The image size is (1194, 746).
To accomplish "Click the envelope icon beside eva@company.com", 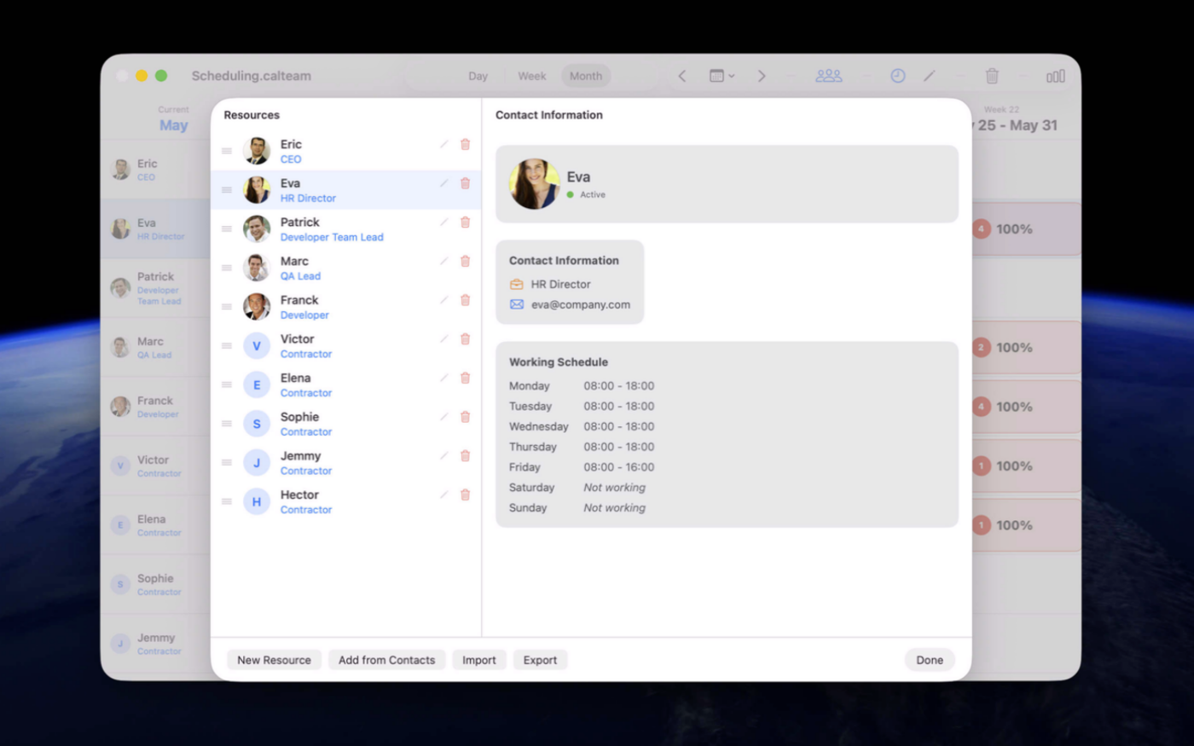I will [517, 304].
